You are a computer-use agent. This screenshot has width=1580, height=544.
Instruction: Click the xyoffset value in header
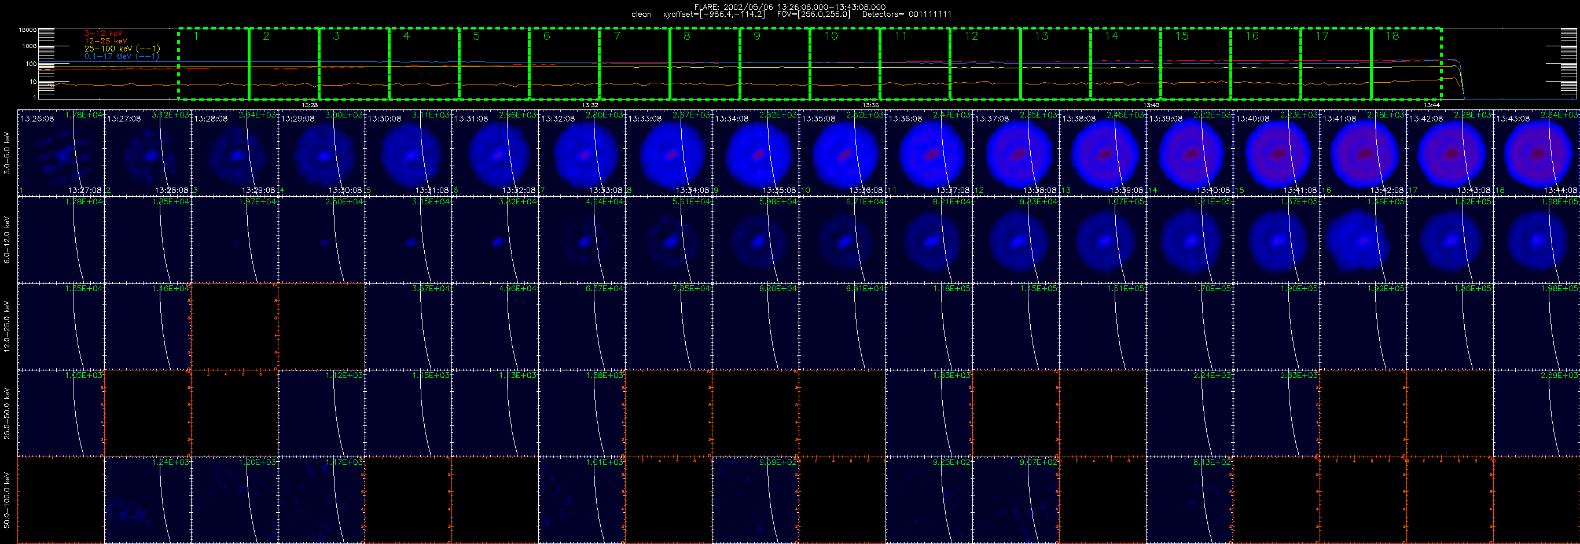714,14
